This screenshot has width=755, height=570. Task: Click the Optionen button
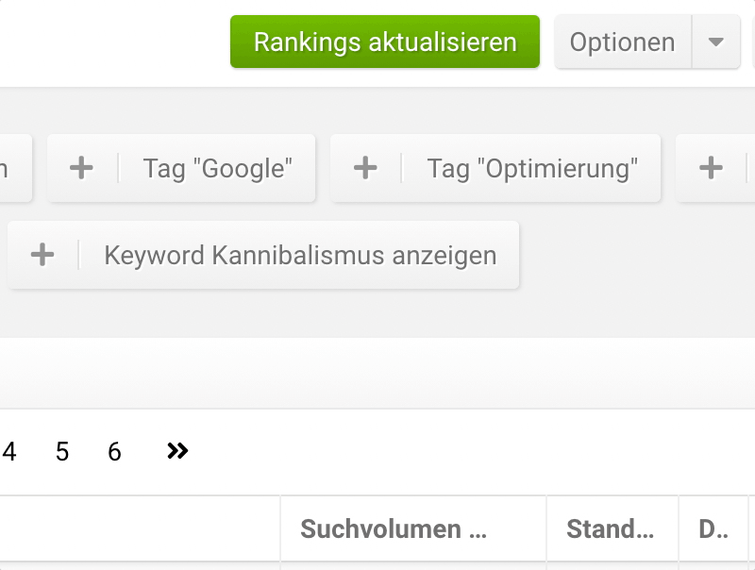pyautogui.click(x=623, y=42)
